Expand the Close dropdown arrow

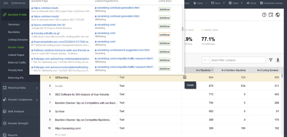pyautogui.click(x=242, y=3)
